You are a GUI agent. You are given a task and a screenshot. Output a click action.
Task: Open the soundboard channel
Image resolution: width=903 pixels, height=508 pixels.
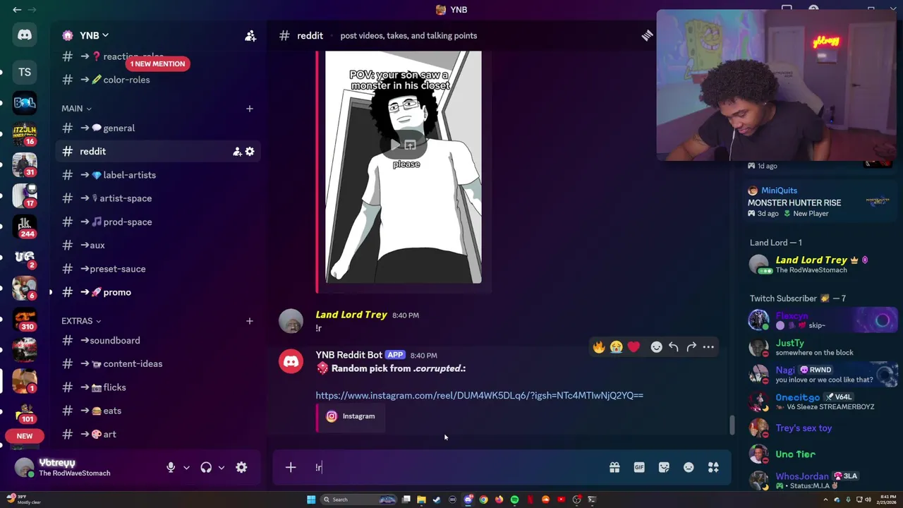pyautogui.click(x=158, y=340)
